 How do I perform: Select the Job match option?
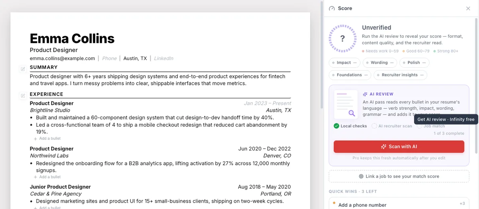pyautogui.click(x=431, y=126)
